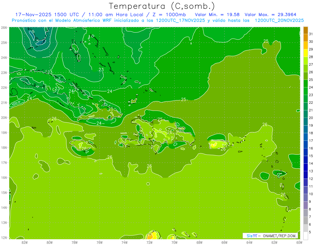Click the 23 contour label near 76W

101,70
